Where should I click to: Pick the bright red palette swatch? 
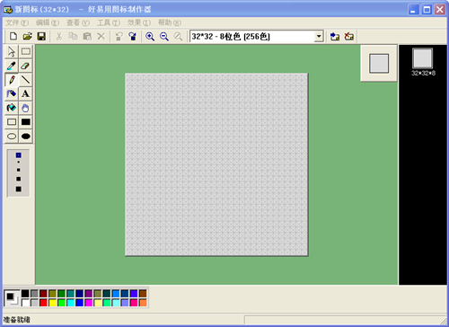pyautogui.click(x=43, y=303)
